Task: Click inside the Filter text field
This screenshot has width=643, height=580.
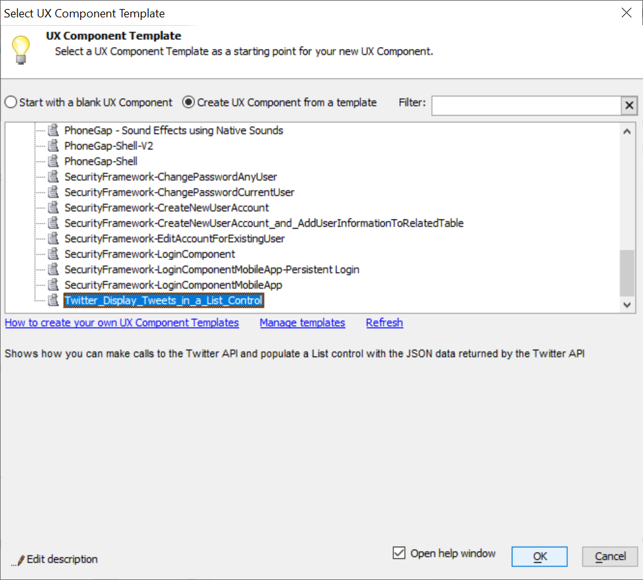Action: pos(528,105)
